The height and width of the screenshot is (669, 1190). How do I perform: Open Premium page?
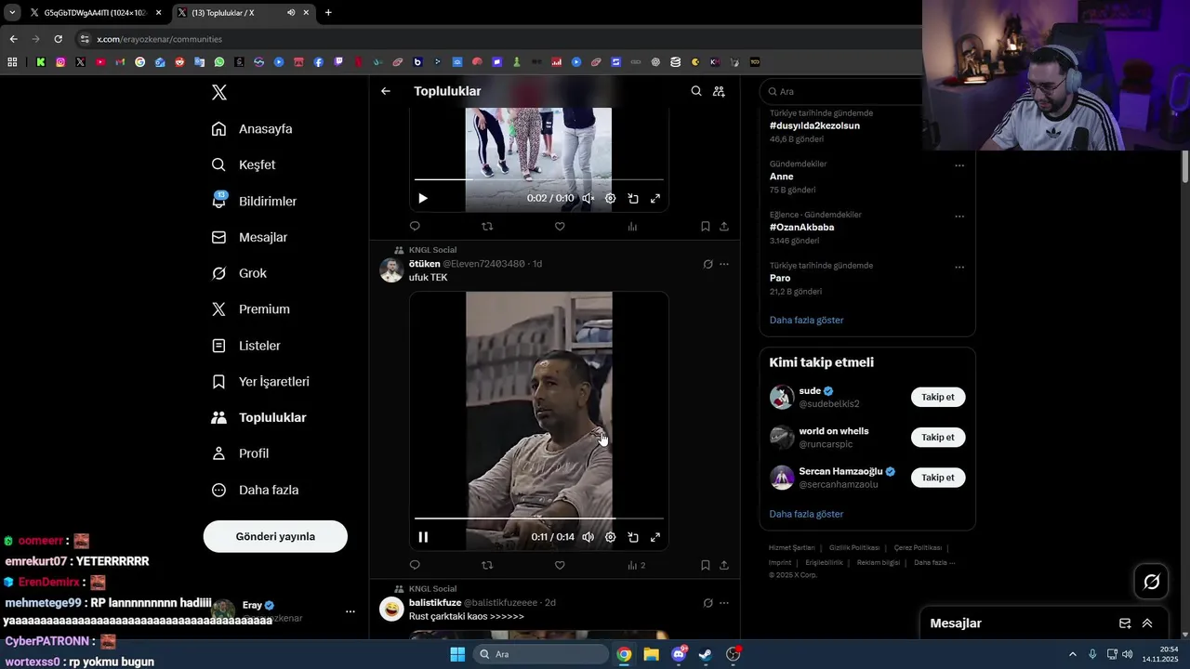point(250,308)
